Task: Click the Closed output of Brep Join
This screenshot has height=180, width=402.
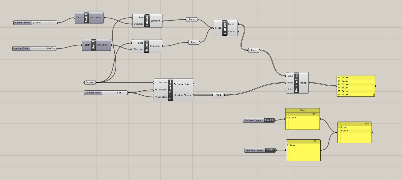Action: (232, 32)
